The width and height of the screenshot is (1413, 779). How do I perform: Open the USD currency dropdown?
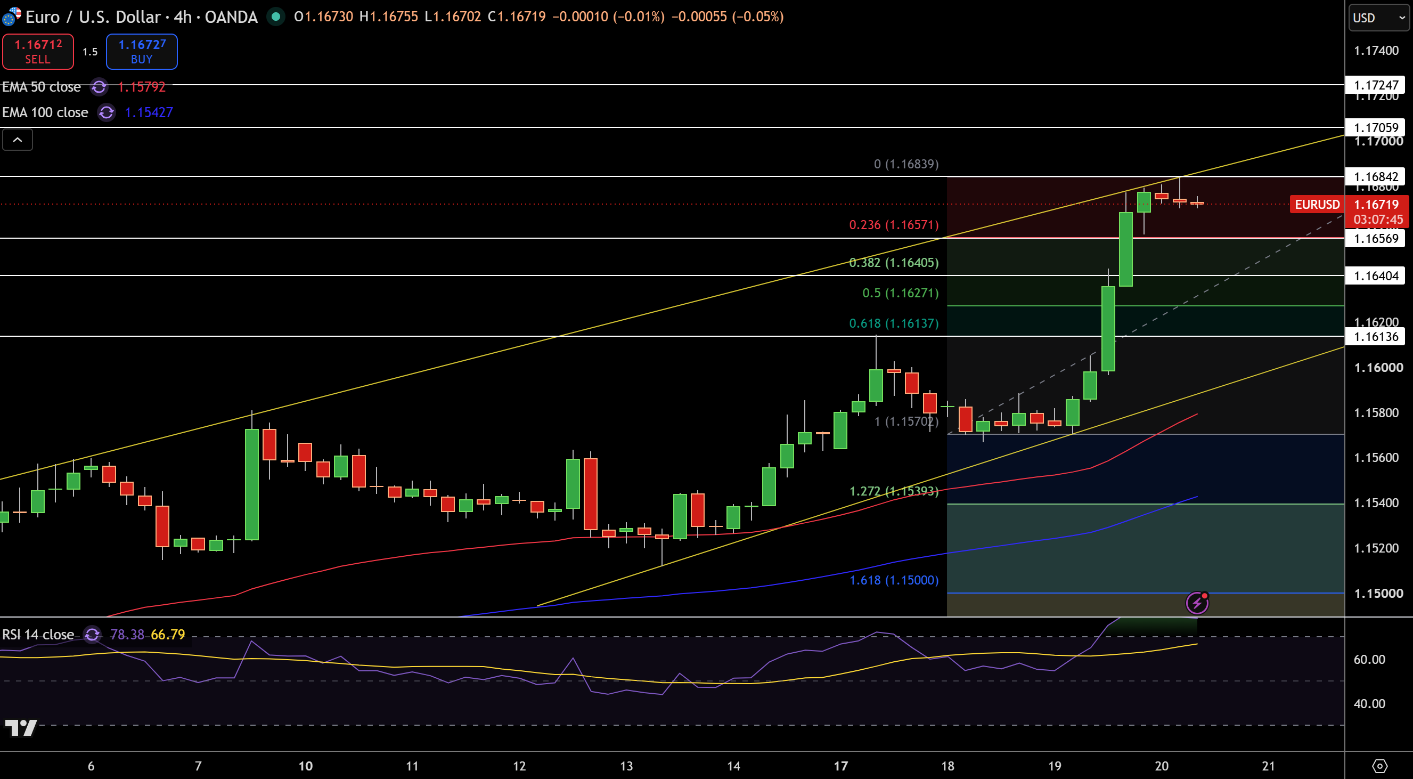click(x=1378, y=18)
